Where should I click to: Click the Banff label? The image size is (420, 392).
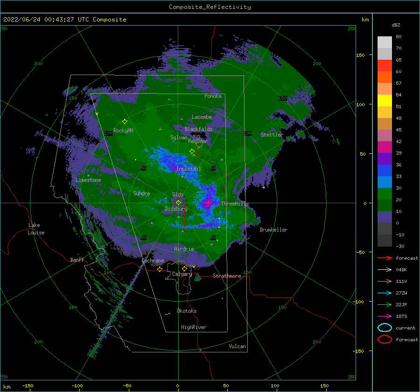pos(77,260)
